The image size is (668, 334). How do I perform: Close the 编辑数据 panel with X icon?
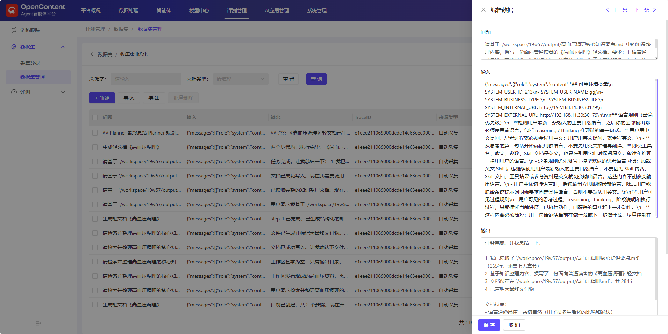(x=483, y=10)
